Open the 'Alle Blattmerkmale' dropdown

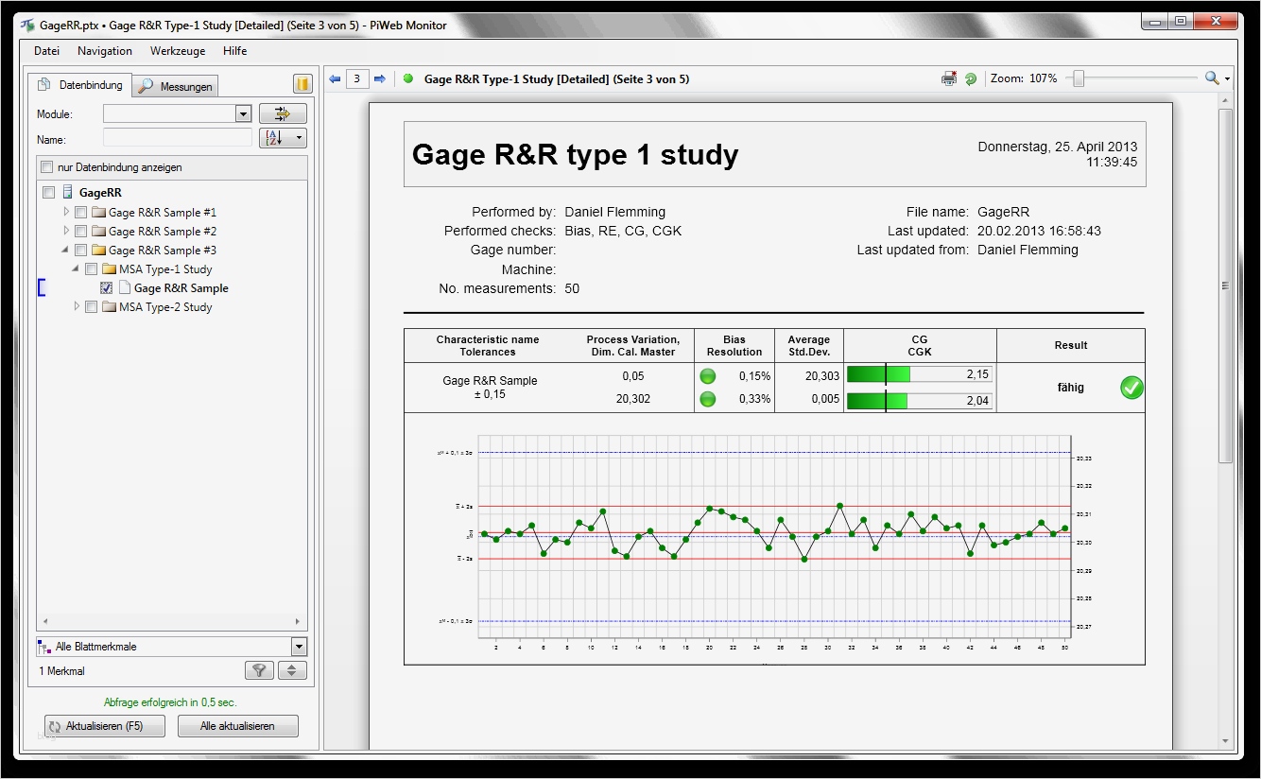pos(299,648)
